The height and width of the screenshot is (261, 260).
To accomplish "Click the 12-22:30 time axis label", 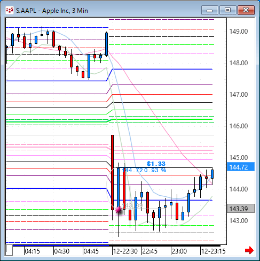I will pyautogui.click(x=125, y=251).
